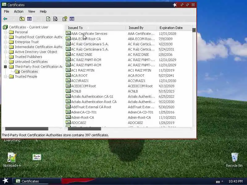Click certificate icon beside AC RAIZ DNIE

[x=68, y=55]
